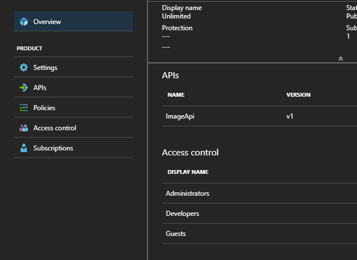Screen dimensions: 357x260
Task: Click the Access control people icon
Action: (23, 128)
